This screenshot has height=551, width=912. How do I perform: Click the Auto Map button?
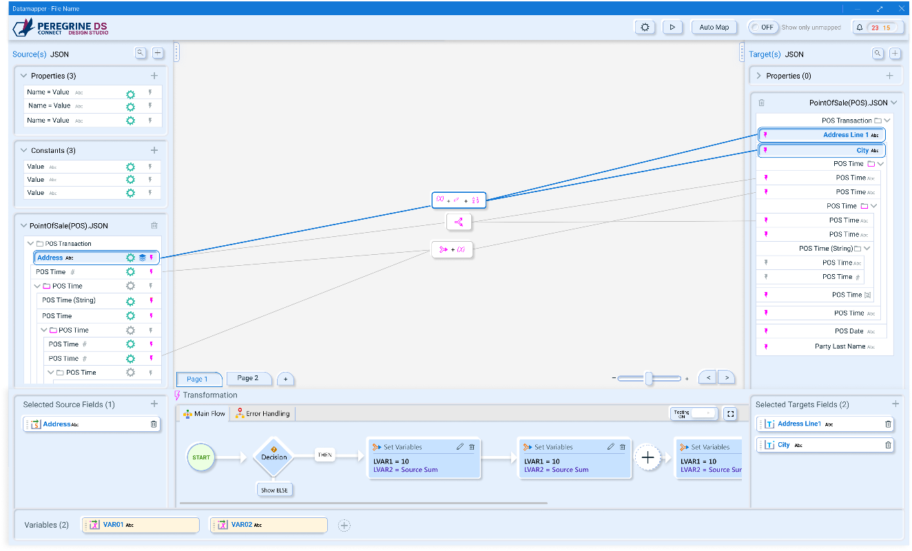(714, 28)
